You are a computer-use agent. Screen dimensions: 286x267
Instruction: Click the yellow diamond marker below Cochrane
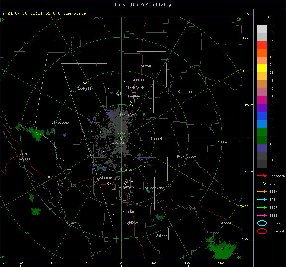pos(109,183)
